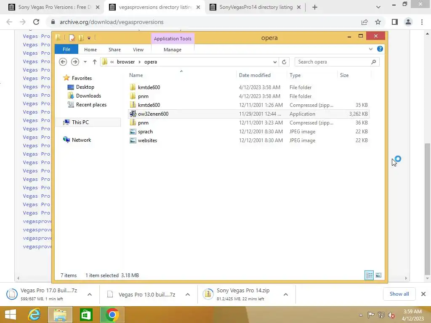Viewport: 431px width, 323px height.
Task: Refresh the opera folder view
Action: (x=284, y=62)
